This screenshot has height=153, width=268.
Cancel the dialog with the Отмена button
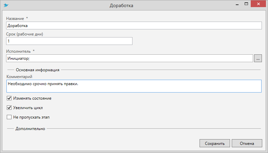coord(247,143)
